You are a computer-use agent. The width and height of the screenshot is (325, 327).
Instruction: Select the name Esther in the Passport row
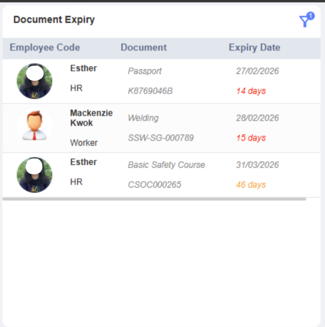point(84,69)
